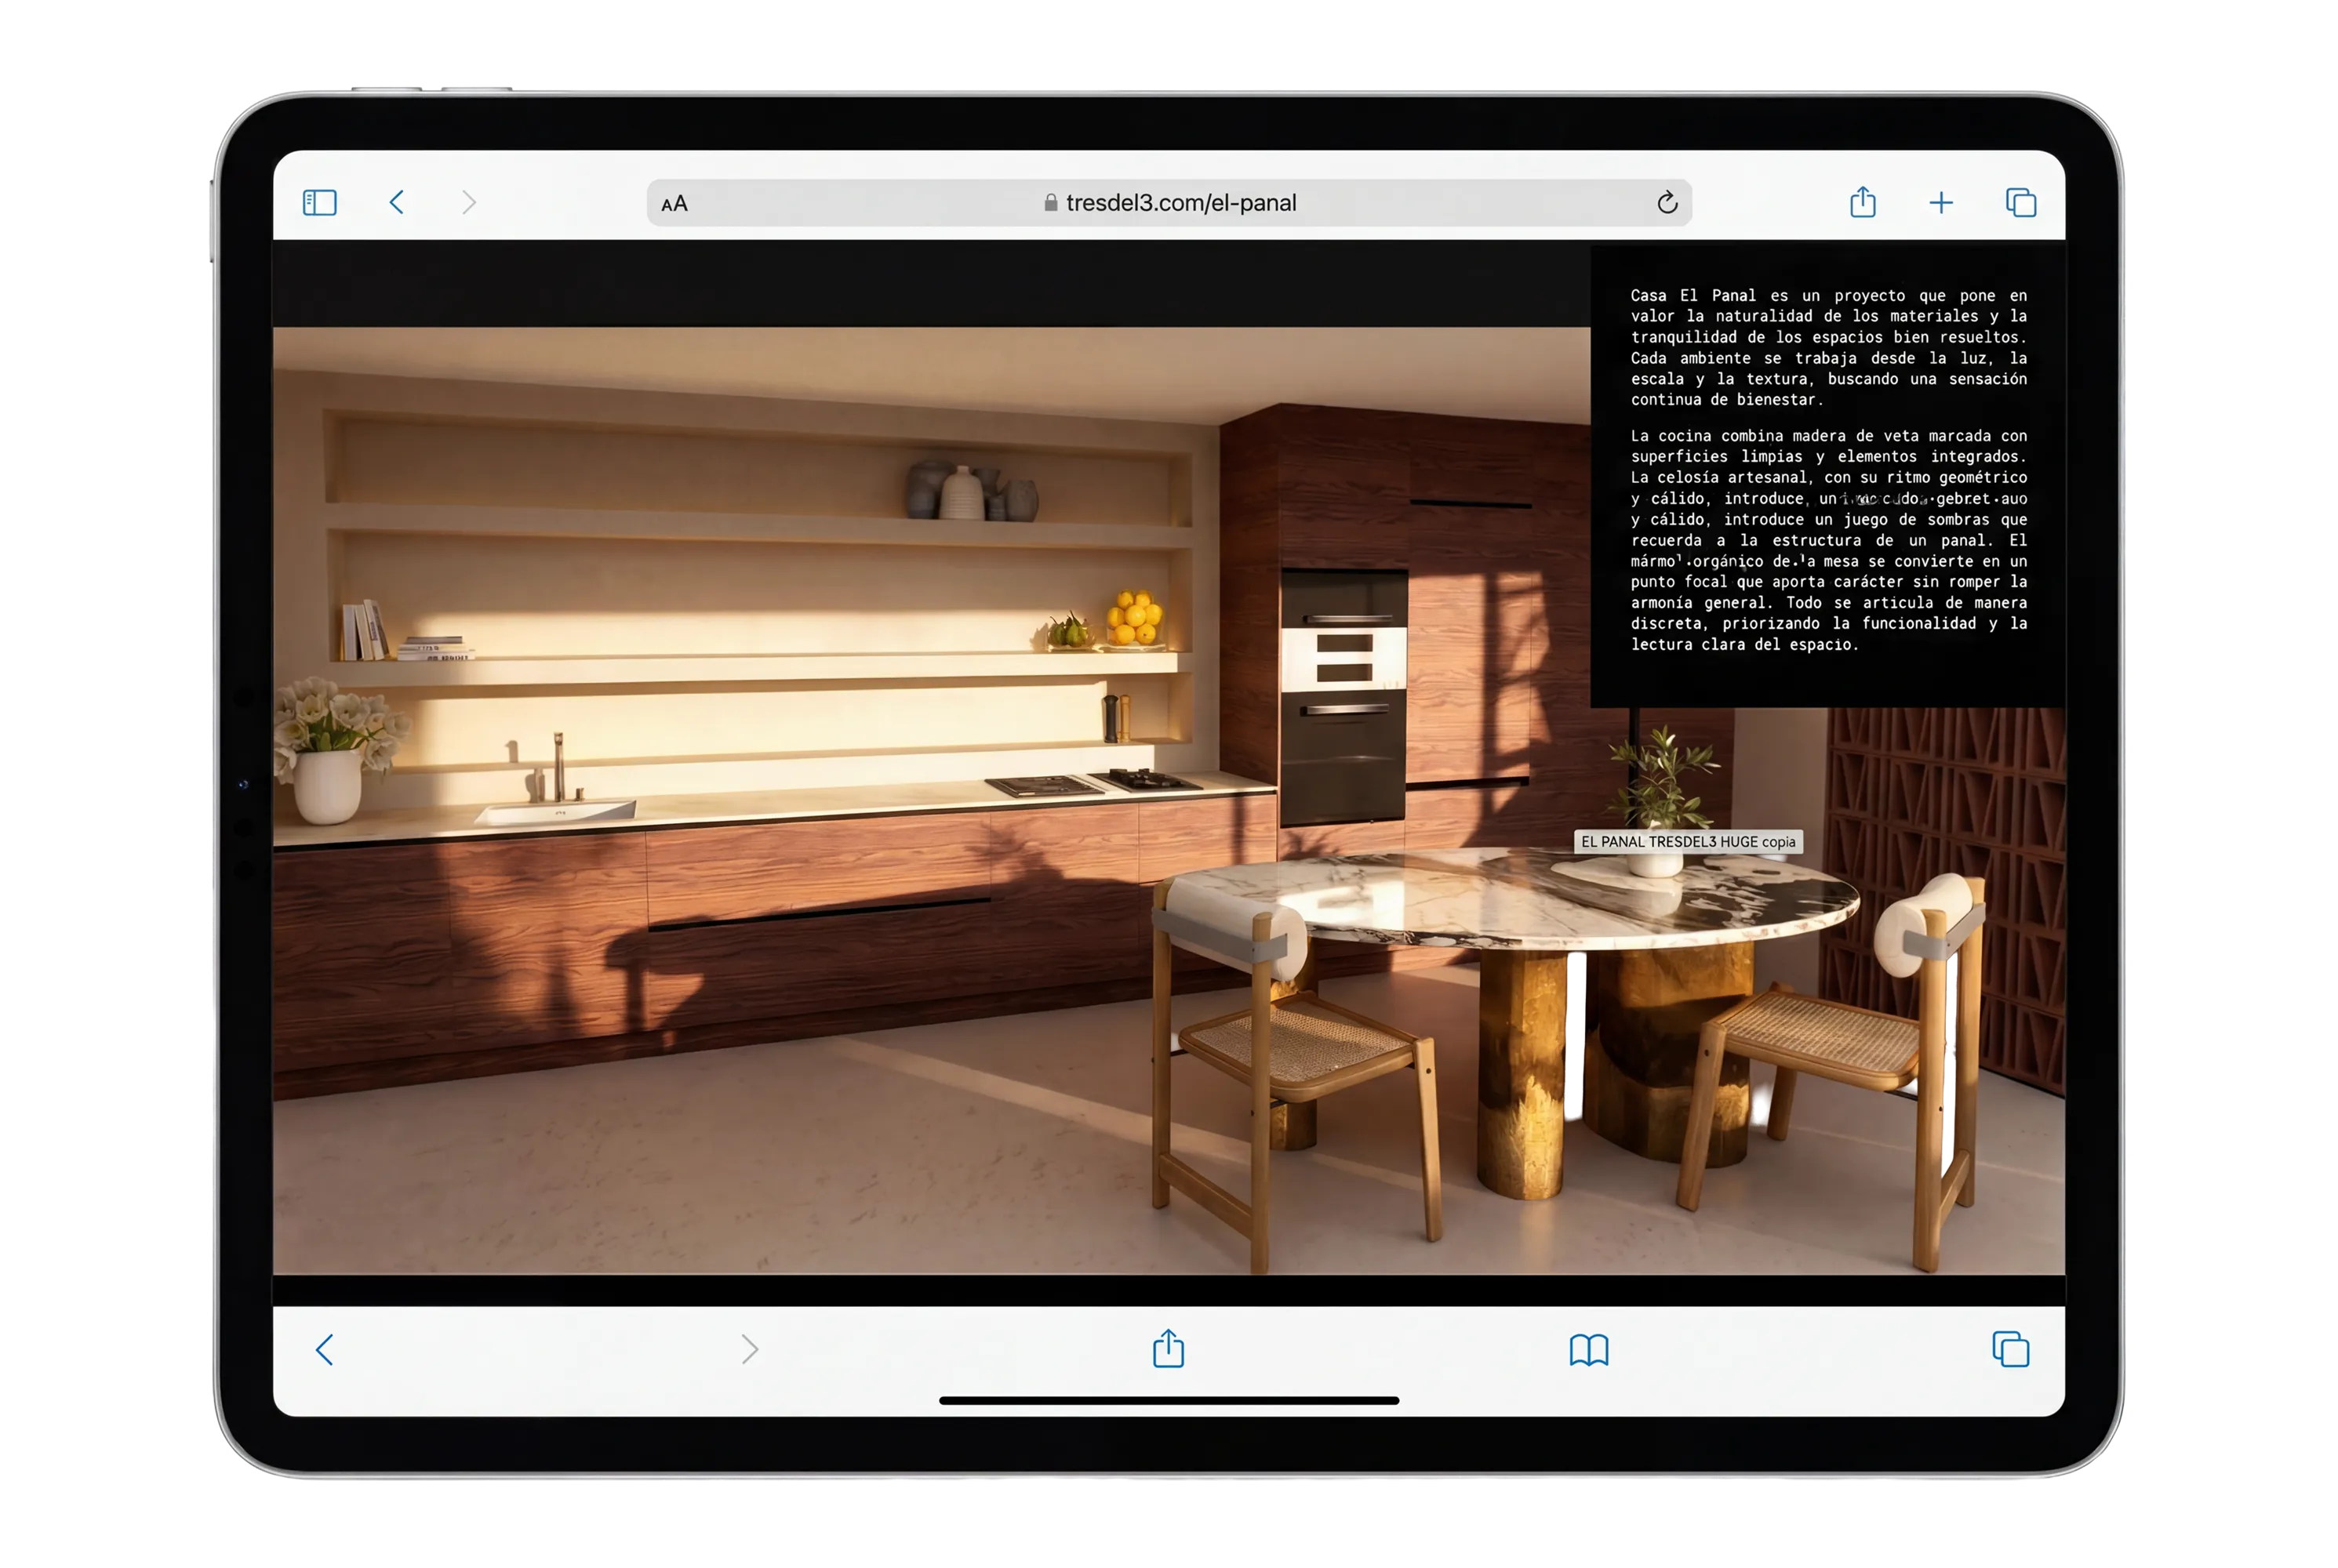This screenshot has height=1568, width=2338.
Task: Go back using bottom bar chevron
Action: tap(324, 1349)
